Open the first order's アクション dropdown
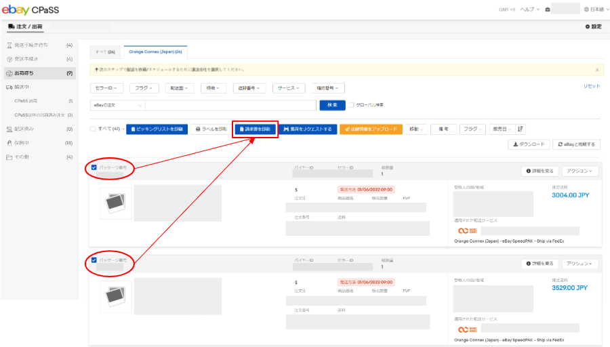 (x=579, y=171)
